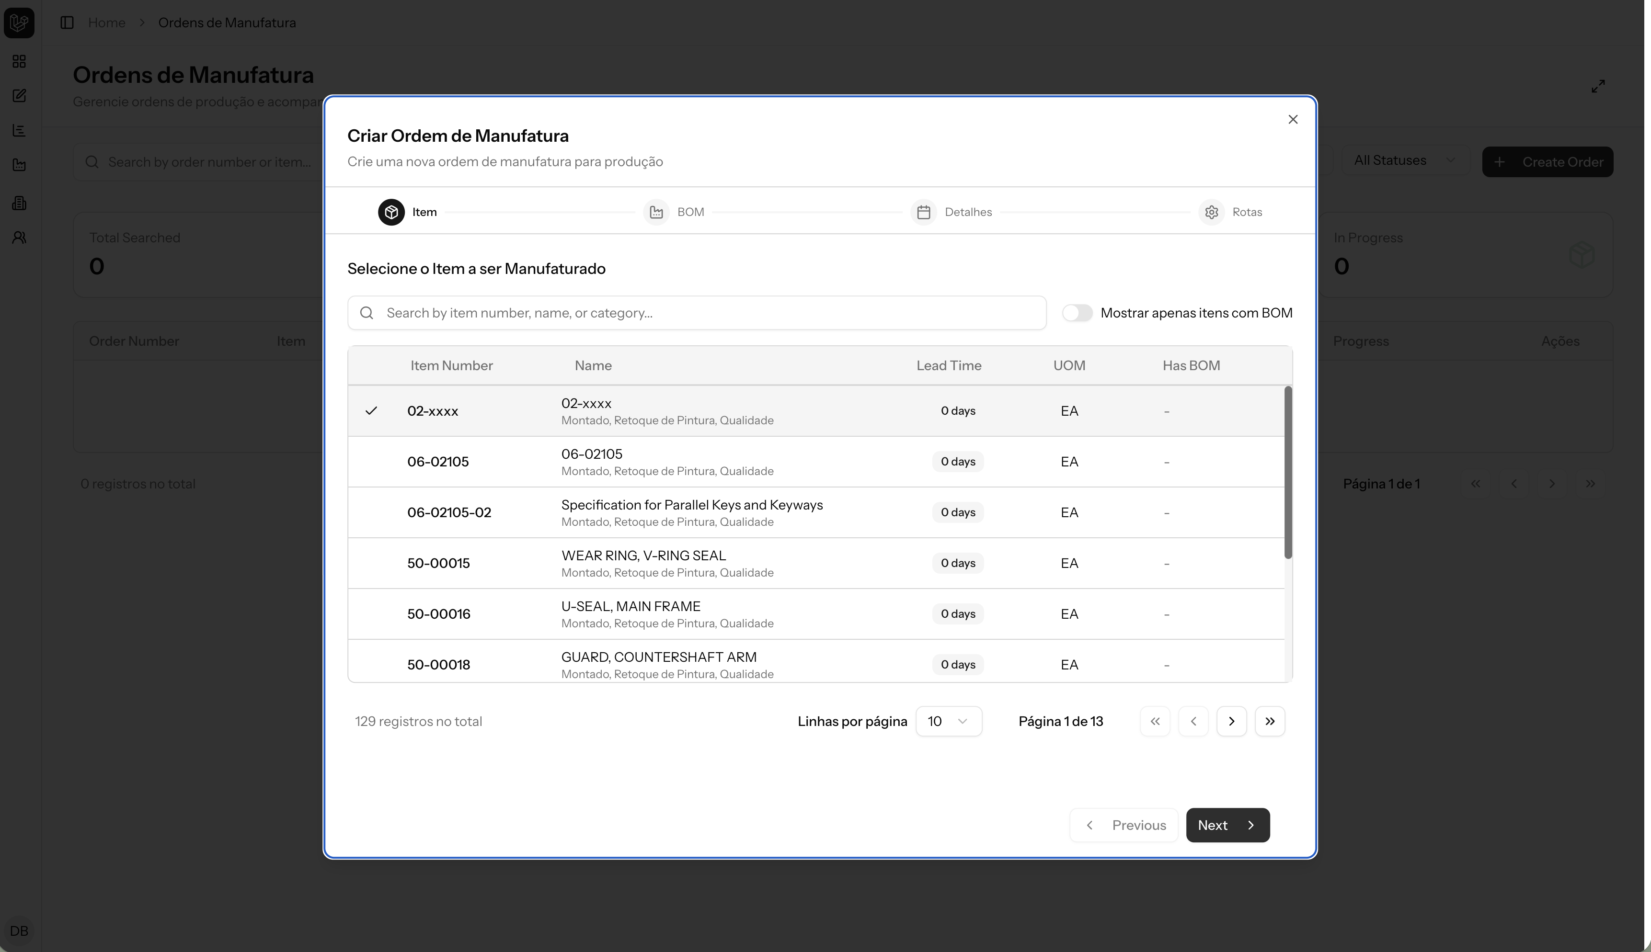This screenshot has height=952, width=1651.
Task: Click the item table vertical scrollbar
Action: tap(1288, 472)
